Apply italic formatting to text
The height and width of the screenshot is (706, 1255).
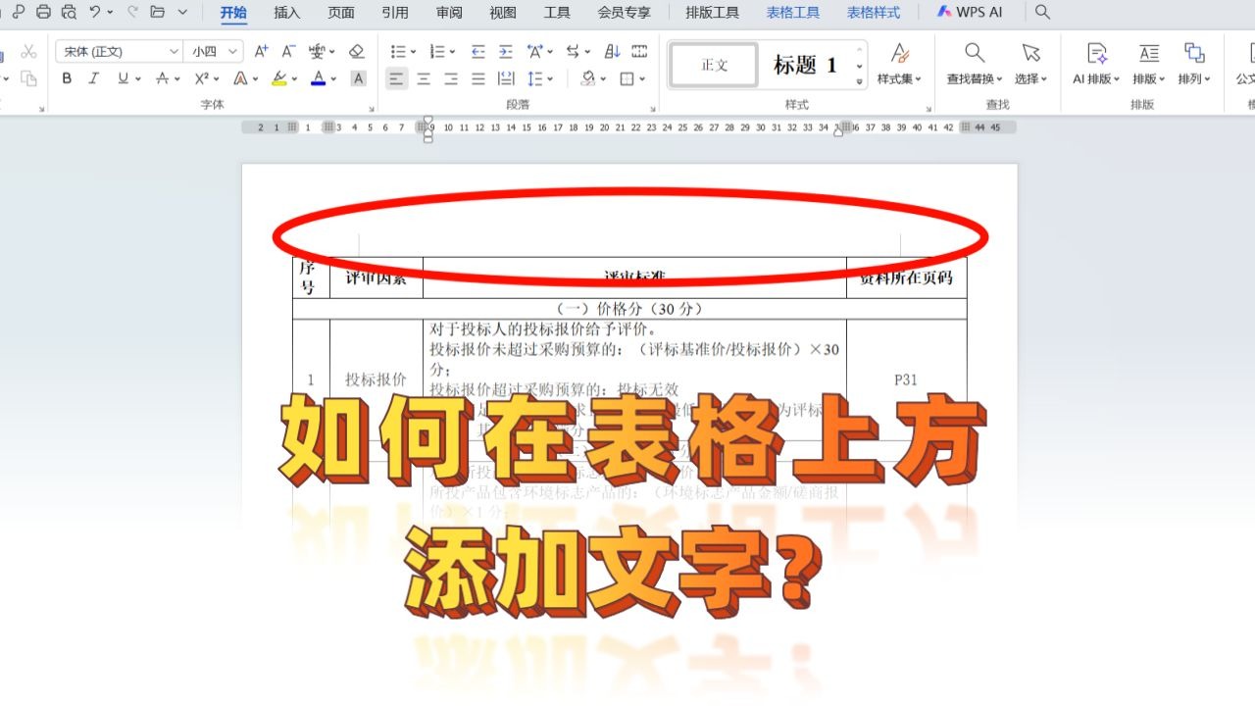pos(94,77)
